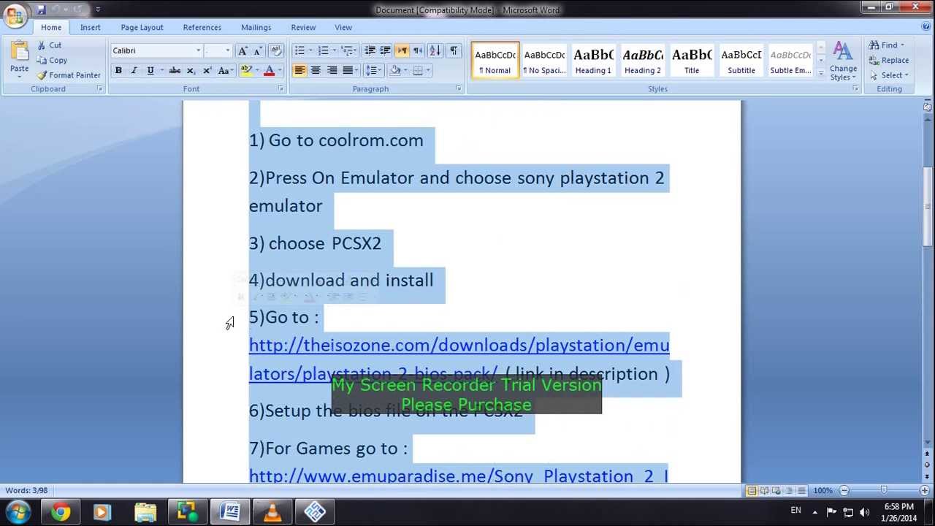The image size is (935, 526).
Task: Align text right
Action: (x=332, y=70)
